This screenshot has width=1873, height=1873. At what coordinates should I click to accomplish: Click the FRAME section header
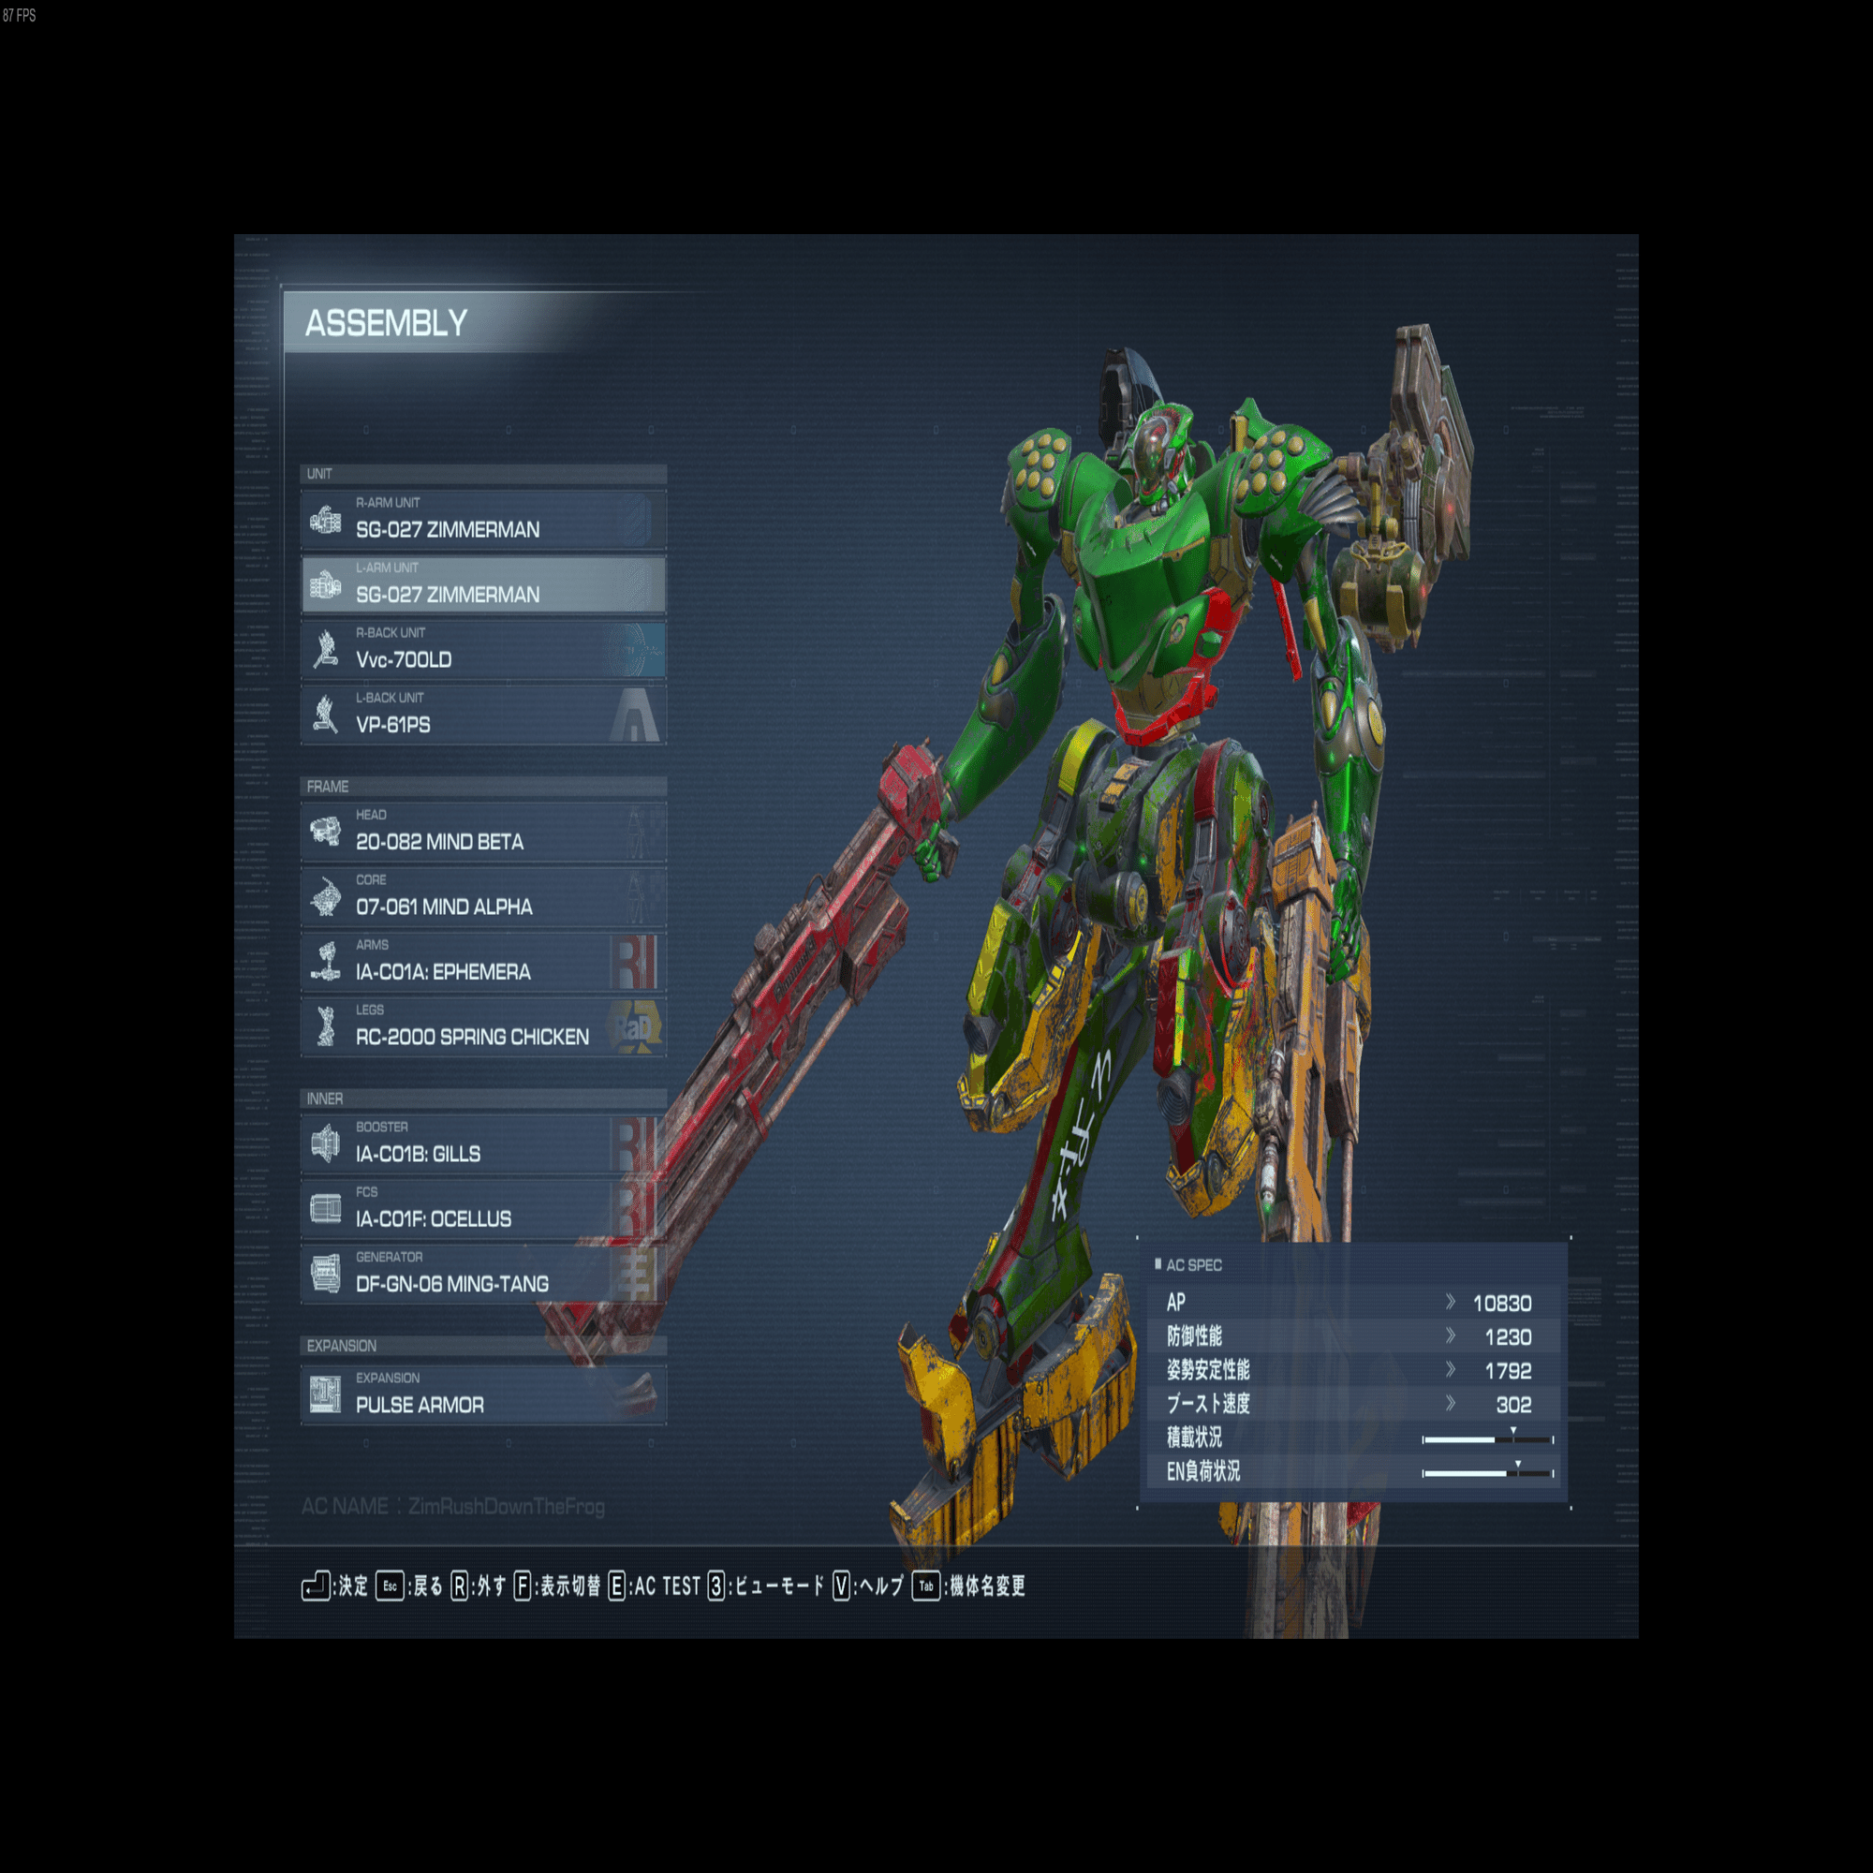(484, 787)
